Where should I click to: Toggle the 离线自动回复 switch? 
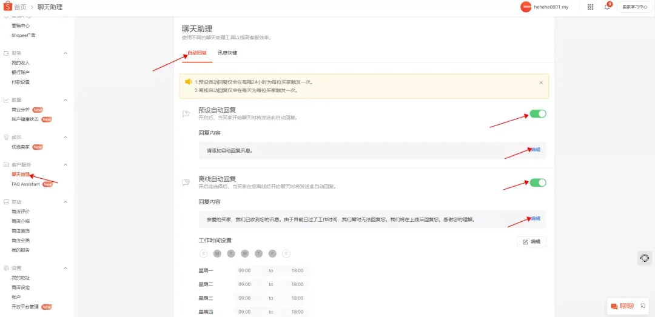538,182
